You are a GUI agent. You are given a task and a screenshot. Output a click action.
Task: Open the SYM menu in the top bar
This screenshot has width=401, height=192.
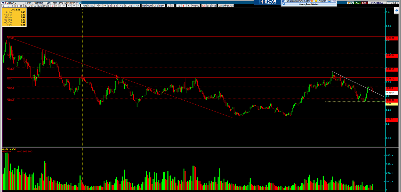(67, 3)
